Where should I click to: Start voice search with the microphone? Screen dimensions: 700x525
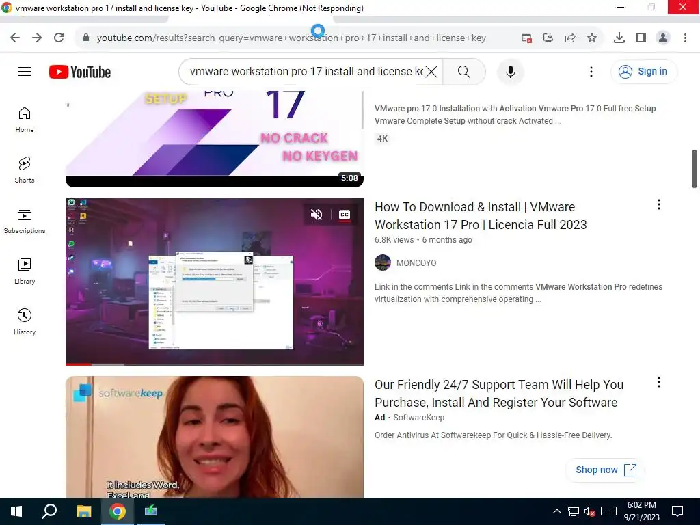[x=510, y=71]
